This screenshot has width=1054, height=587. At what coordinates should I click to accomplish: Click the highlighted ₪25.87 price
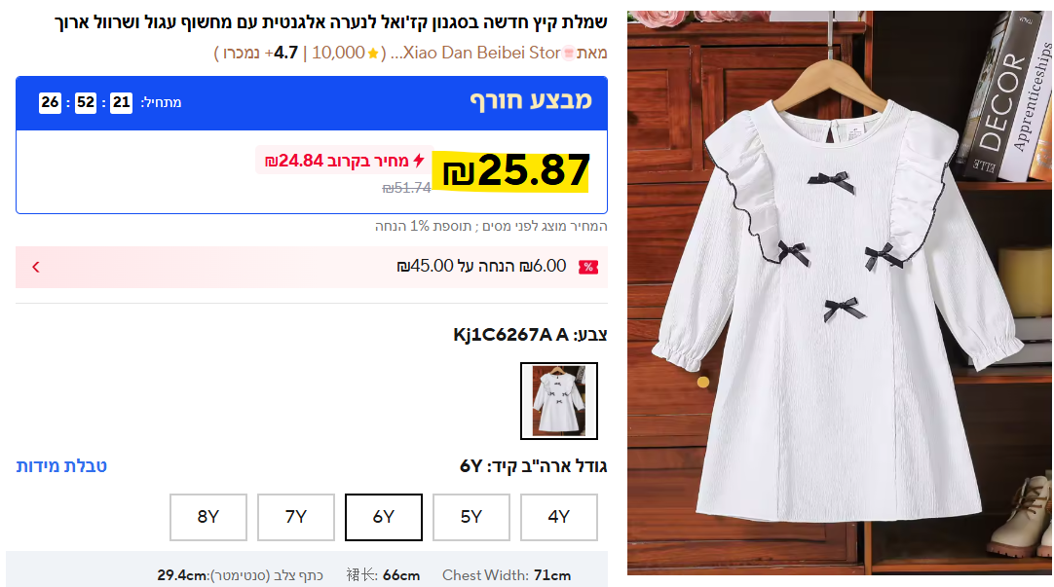[516, 170]
